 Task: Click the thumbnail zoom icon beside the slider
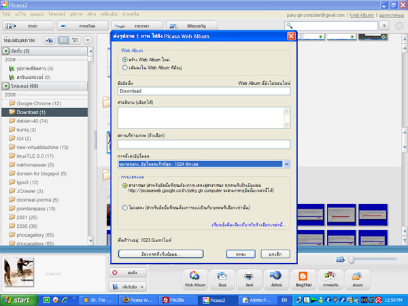click(x=340, y=259)
